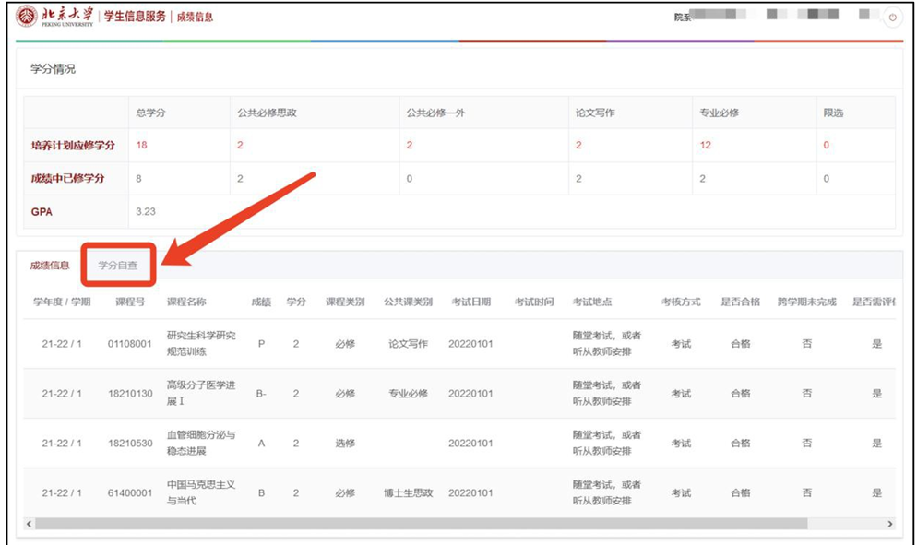Click 成绩信息 in the top header bar
917x545 pixels.
(x=195, y=17)
